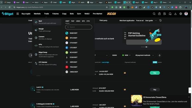Click the ETH/USDT ethereum icon
Image resolution: width=192 pixels, height=108 pixels.
tap(67, 43)
